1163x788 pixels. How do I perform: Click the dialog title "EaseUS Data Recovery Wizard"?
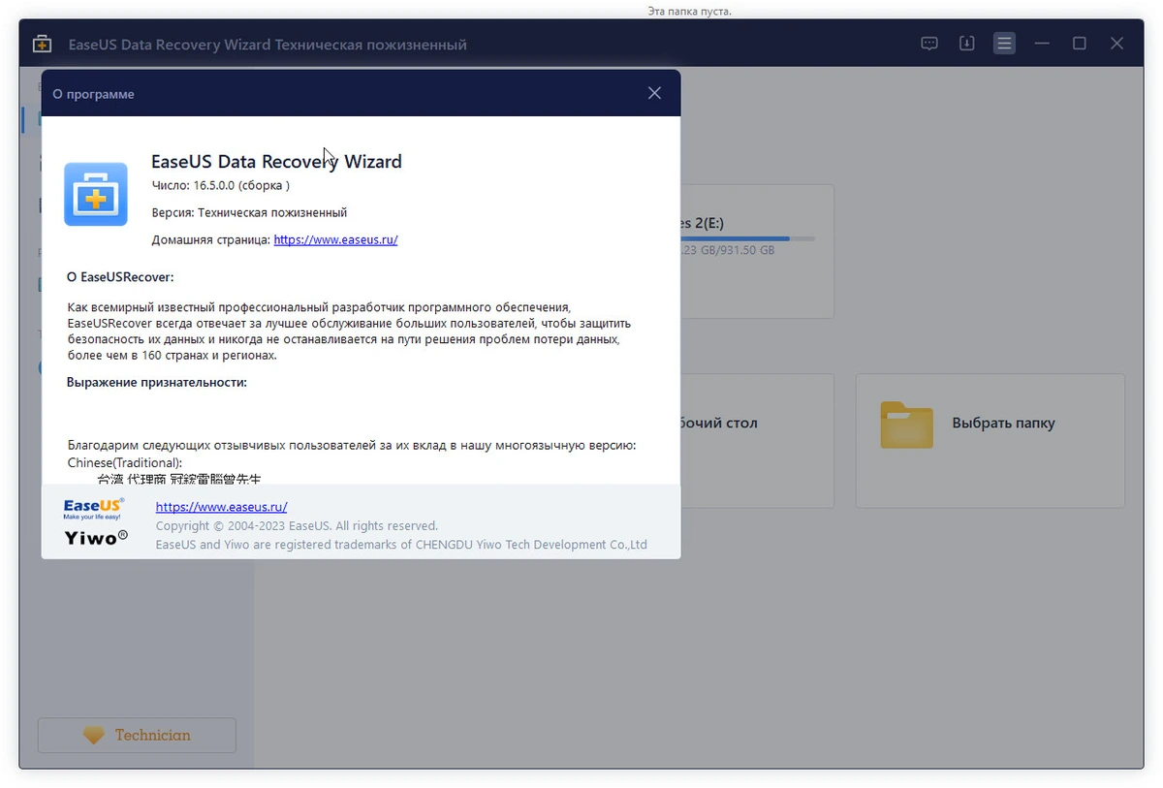pos(276,162)
